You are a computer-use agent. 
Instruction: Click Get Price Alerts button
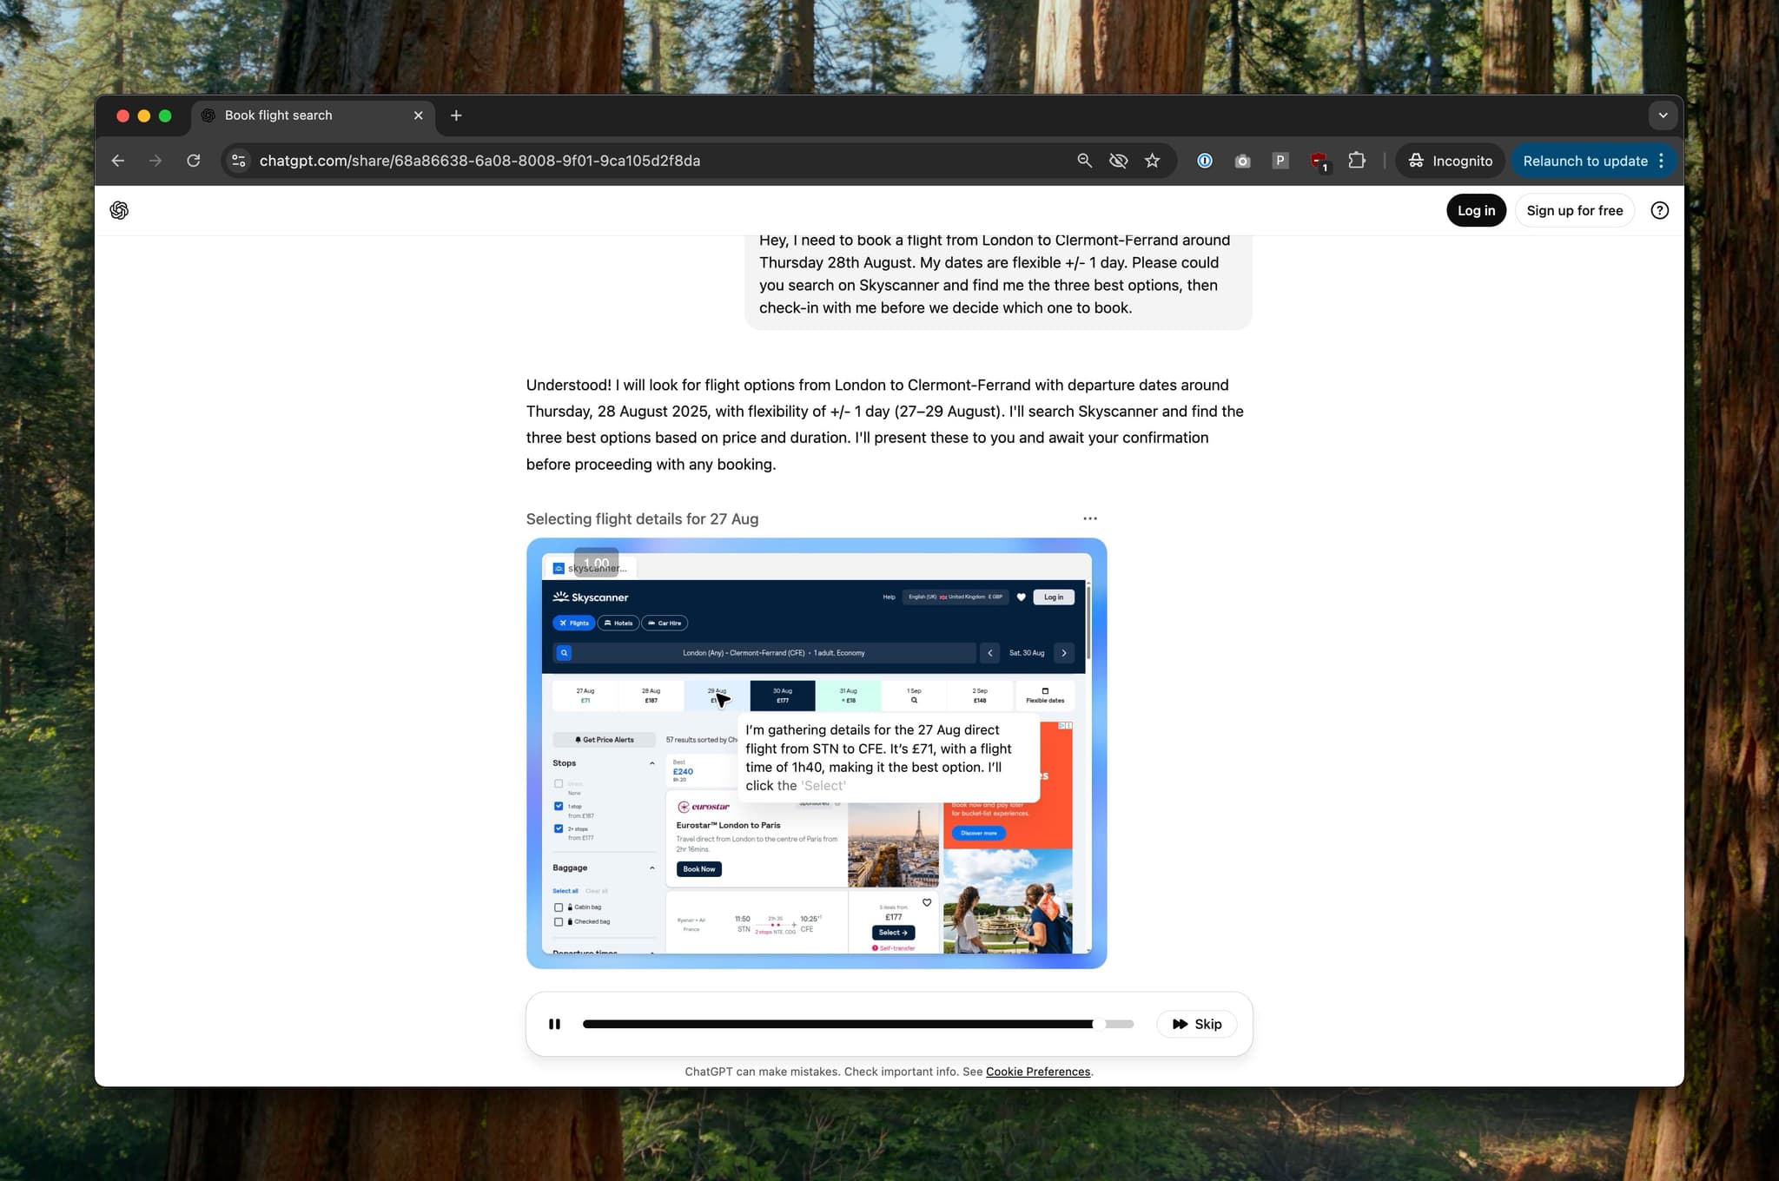tap(605, 740)
